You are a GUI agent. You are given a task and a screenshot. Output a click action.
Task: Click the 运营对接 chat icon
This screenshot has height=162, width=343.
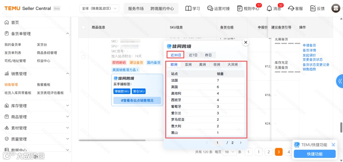[210, 9]
